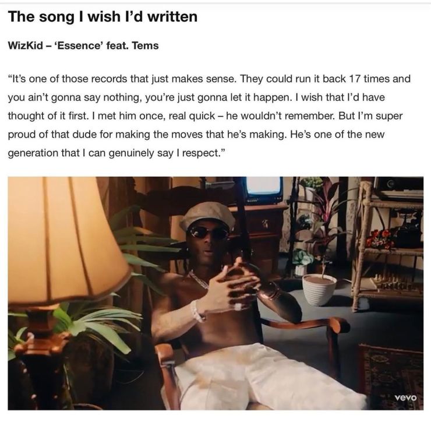The height and width of the screenshot is (422, 431).
Task: Click the line starting 'you ain't gonna say nothing'
Action: coord(196,97)
